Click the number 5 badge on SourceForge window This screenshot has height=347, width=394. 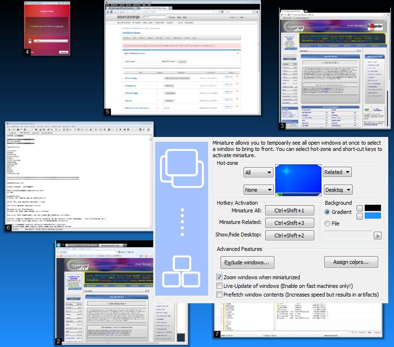click(x=108, y=112)
